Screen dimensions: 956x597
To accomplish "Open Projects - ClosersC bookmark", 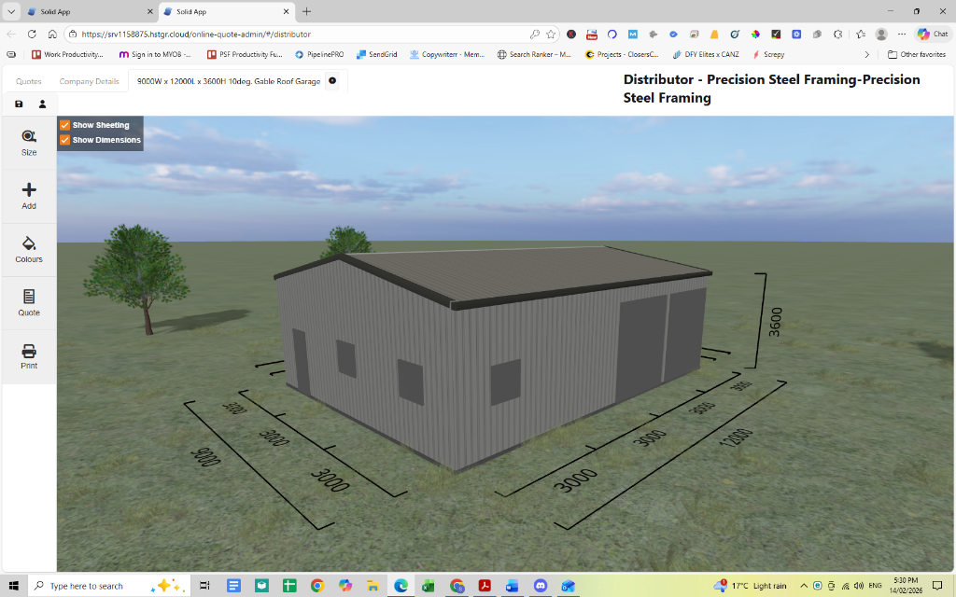I will [x=622, y=54].
